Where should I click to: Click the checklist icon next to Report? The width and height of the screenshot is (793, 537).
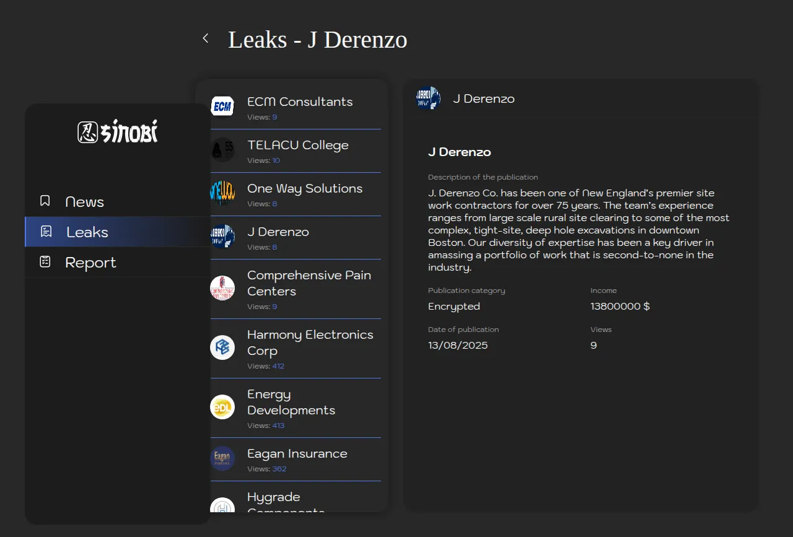pos(45,262)
